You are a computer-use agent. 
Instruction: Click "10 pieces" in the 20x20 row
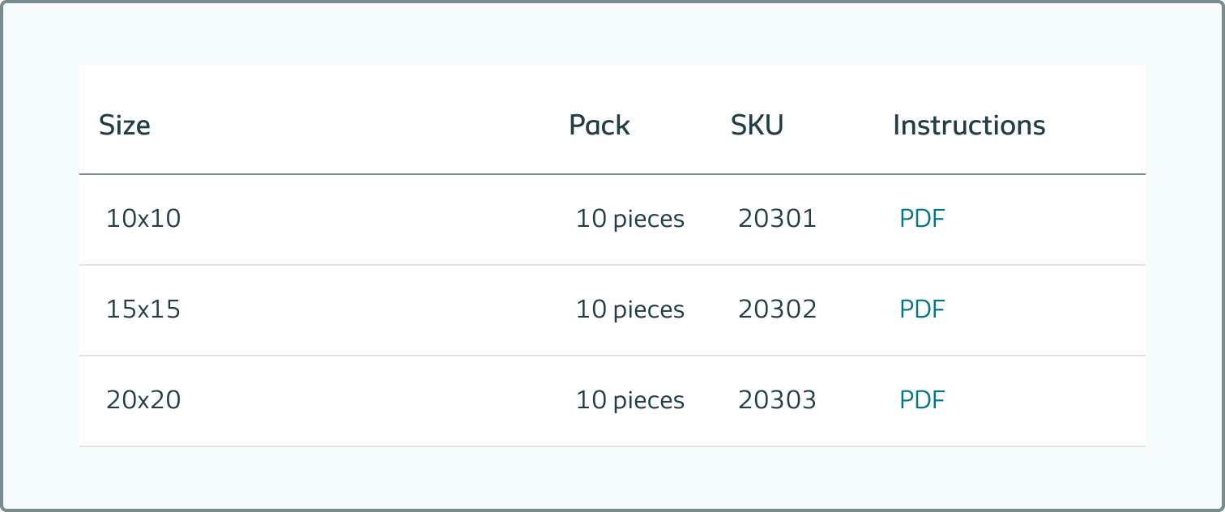coord(630,400)
